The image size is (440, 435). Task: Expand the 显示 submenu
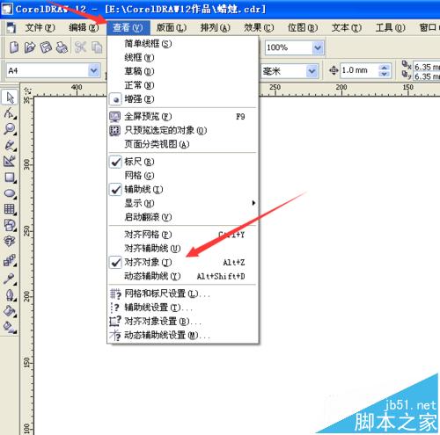click(x=183, y=203)
